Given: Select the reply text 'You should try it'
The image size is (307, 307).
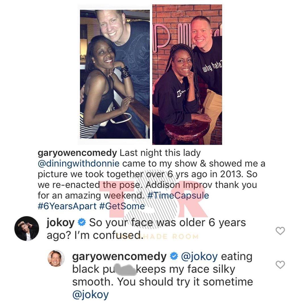Looking at the screenshot, I should click(159, 282).
